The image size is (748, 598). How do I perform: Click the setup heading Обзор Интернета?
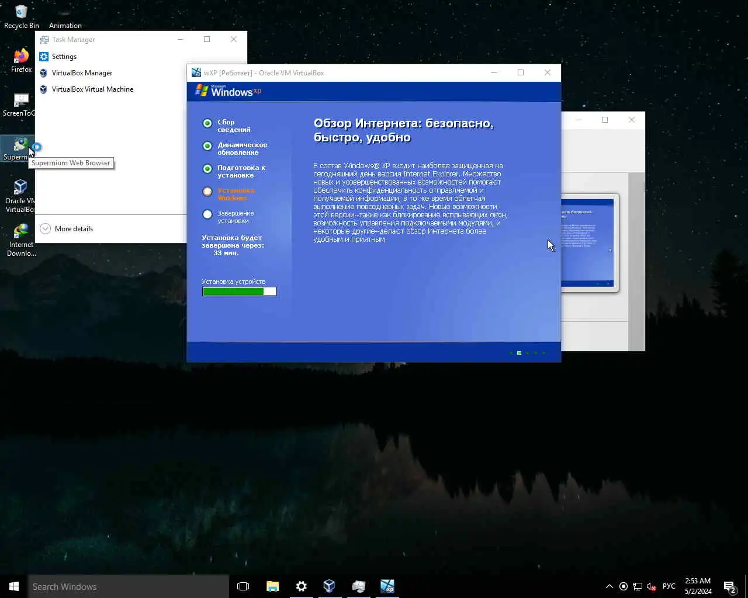(403, 130)
